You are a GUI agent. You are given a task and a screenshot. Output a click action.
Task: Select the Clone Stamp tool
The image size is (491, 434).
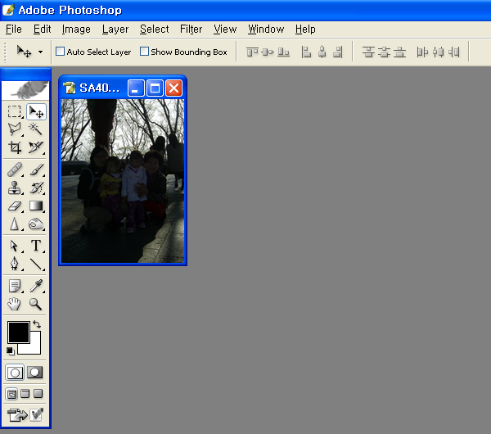(15, 188)
